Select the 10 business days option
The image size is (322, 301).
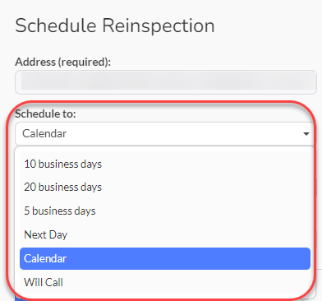[x=165, y=164]
